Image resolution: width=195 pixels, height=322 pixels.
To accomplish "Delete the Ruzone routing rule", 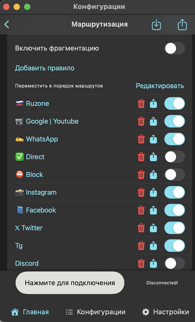I will [x=141, y=104].
